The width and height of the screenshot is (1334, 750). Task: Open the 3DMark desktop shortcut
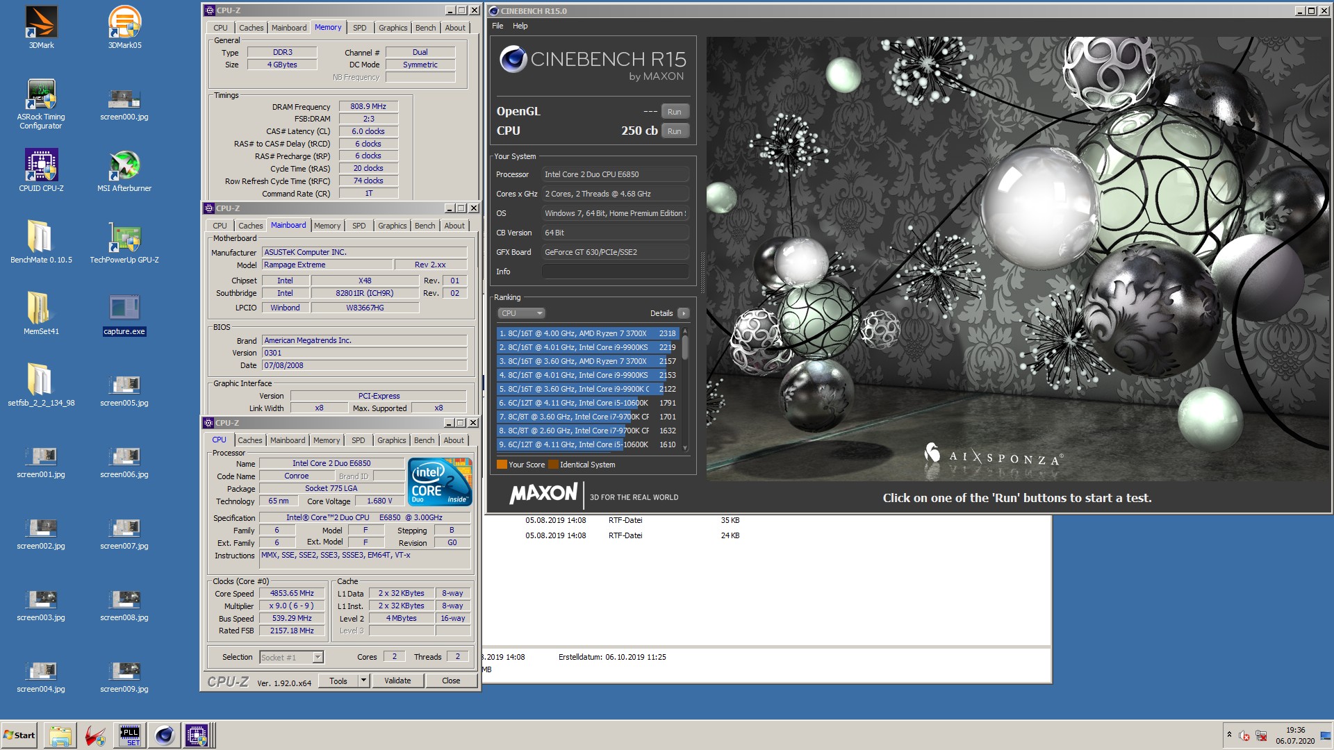41,27
